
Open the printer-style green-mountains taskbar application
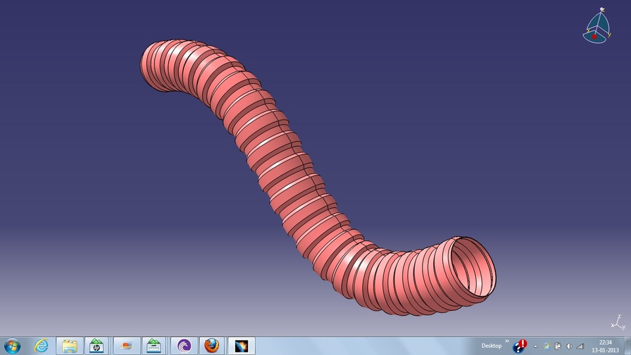tap(154, 346)
